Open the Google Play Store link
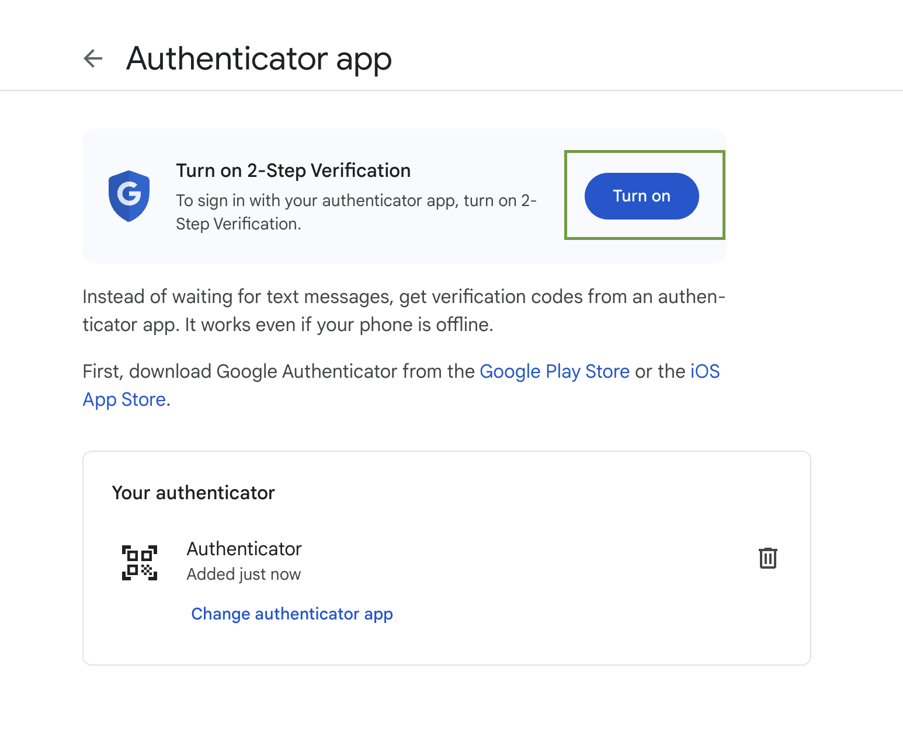This screenshot has width=903, height=745. click(x=554, y=371)
